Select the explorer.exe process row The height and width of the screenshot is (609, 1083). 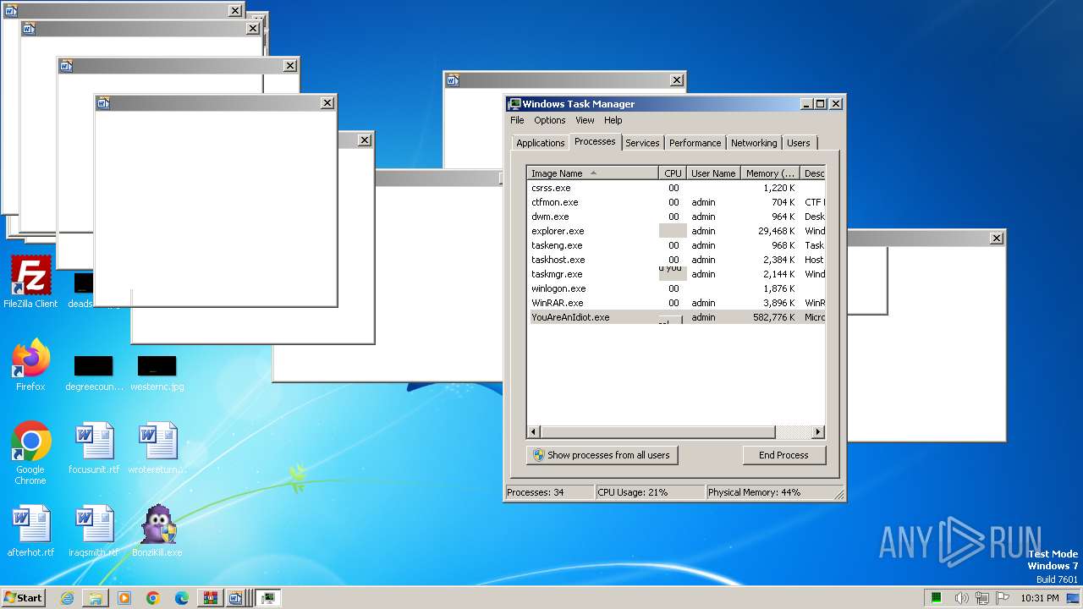coord(676,231)
